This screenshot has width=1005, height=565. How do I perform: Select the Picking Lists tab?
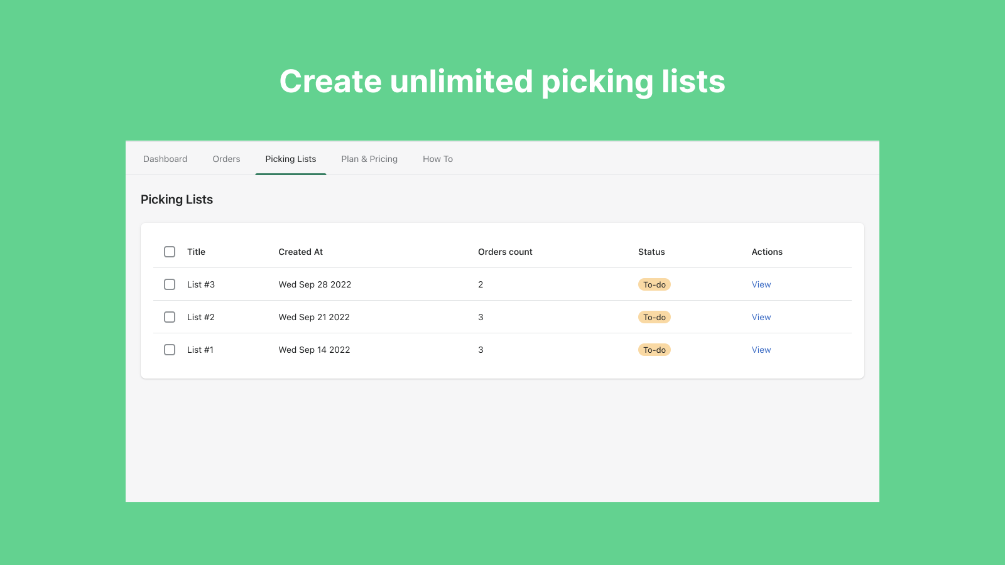click(290, 159)
